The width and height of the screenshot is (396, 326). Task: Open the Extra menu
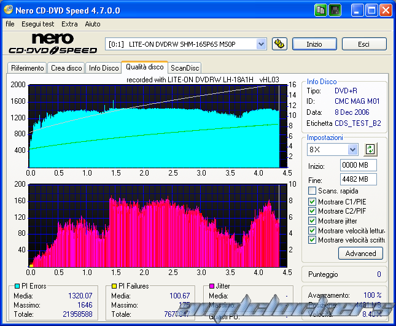[69, 24]
